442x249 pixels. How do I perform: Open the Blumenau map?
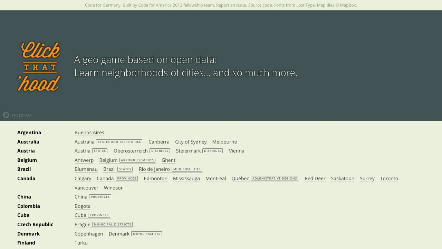click(86, 169)
